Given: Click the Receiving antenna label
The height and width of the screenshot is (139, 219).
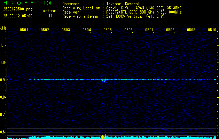Looking at the screenshot, I should [x=80, y=16].
